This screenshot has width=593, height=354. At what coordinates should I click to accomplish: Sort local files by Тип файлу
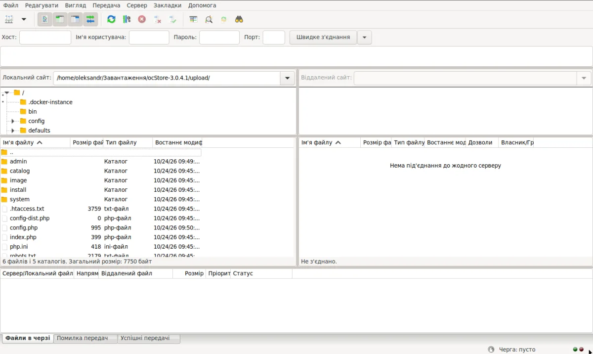tap(128, 142)
